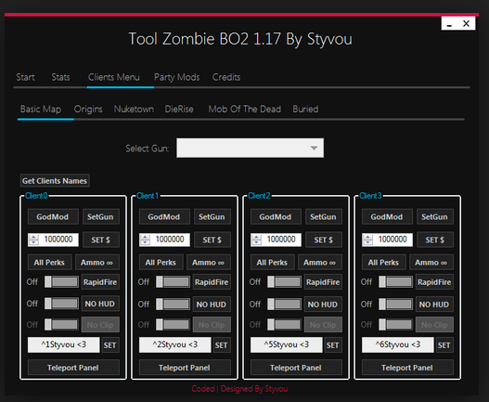Click Ammo ∞ for Client1
Image resolution: width=489 pixels, height=402 pixels.
pos(209,262)
